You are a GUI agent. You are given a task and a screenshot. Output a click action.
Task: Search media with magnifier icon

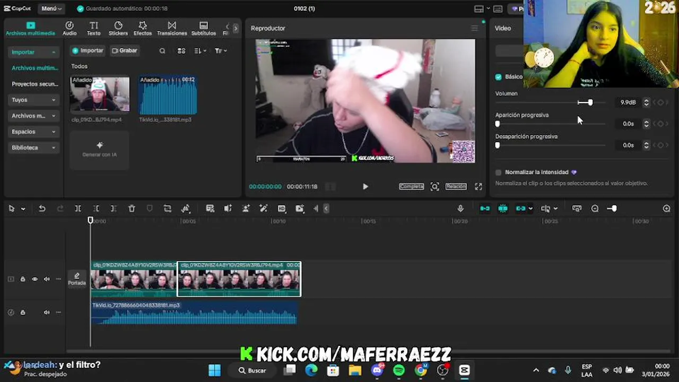[162, 51]
